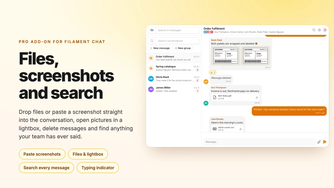Viewport: 334px width, 188px height.
Task: Download the INV-1042.pdf attachment
Action: click(x=257, y=97)
